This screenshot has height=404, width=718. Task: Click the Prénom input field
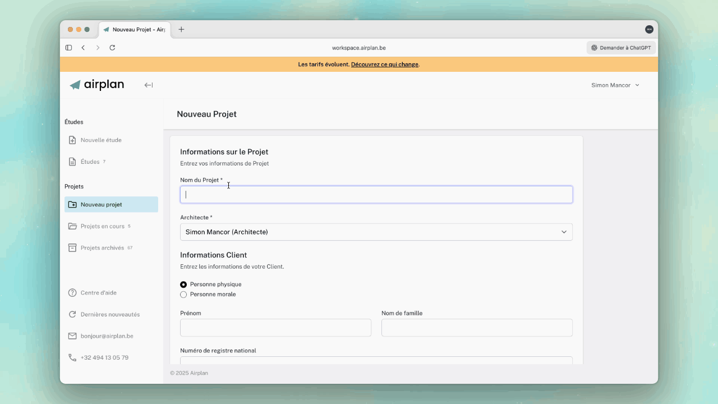pyautogui.click(x=275, y=328)
